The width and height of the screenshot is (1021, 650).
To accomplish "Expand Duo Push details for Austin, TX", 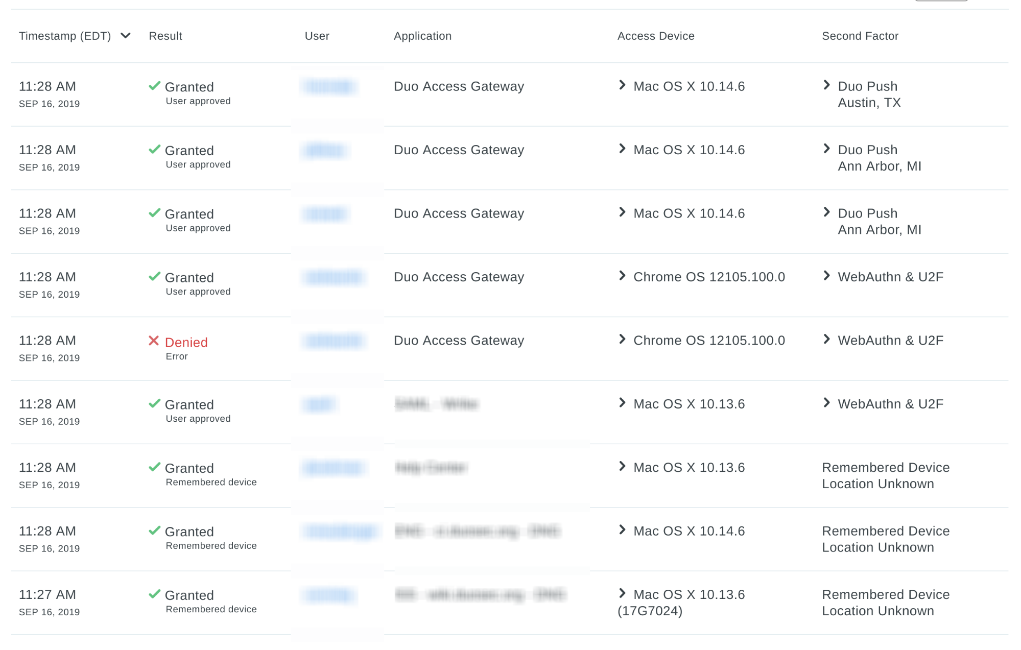I will [827, 85].
